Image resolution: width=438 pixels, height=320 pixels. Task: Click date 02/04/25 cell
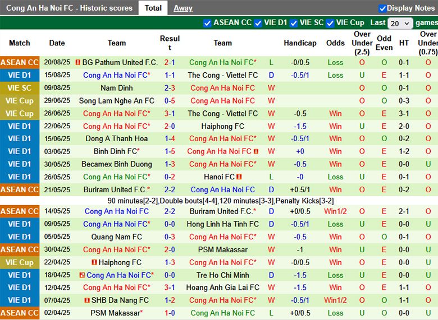[57, 313]
